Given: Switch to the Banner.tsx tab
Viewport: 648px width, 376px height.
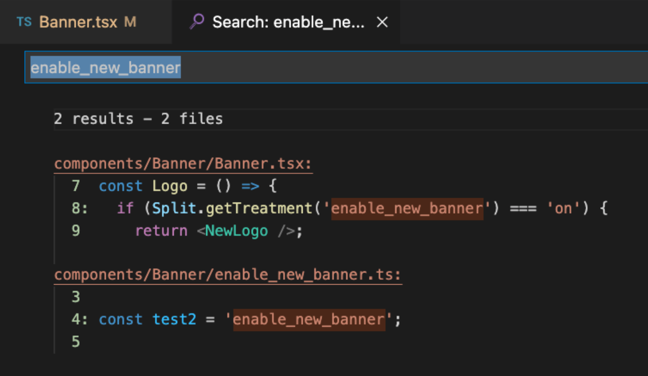Looking at the screenshot, I should pyautogui.click(x=78, y=22).
